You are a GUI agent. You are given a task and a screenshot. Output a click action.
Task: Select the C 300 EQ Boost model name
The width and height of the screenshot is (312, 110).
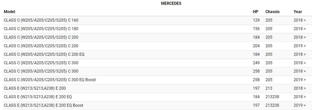[x=50, y=80]
